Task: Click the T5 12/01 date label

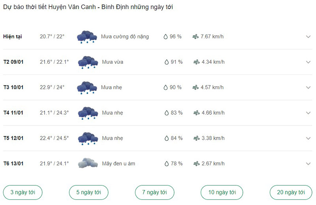Action: pos(13,138)
